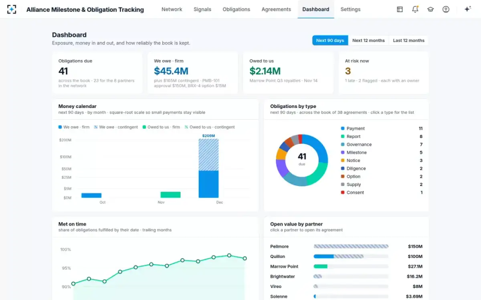The height and width of the screenshot is (300, 481).
Task: Click the first point on the Met on time line
Action: [x=73, y=284]
